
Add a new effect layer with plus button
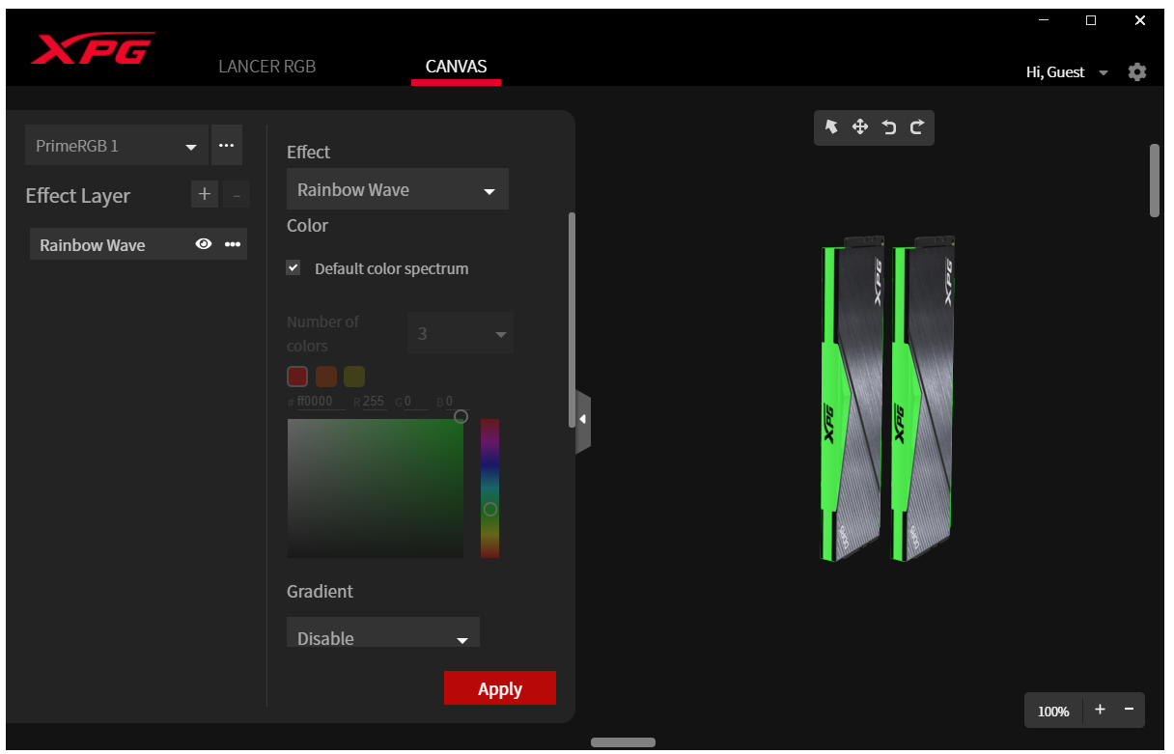click(204, 194)
